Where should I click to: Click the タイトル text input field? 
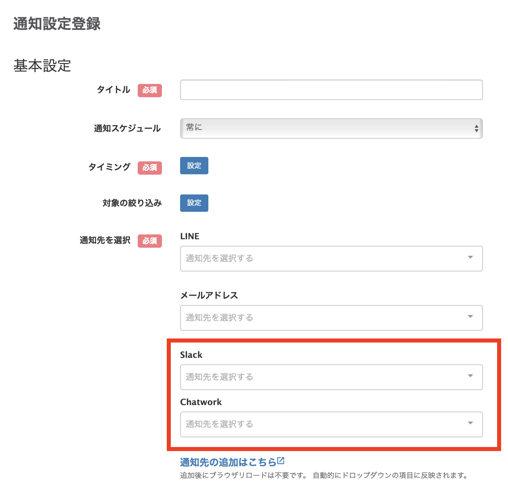point(331,90)
